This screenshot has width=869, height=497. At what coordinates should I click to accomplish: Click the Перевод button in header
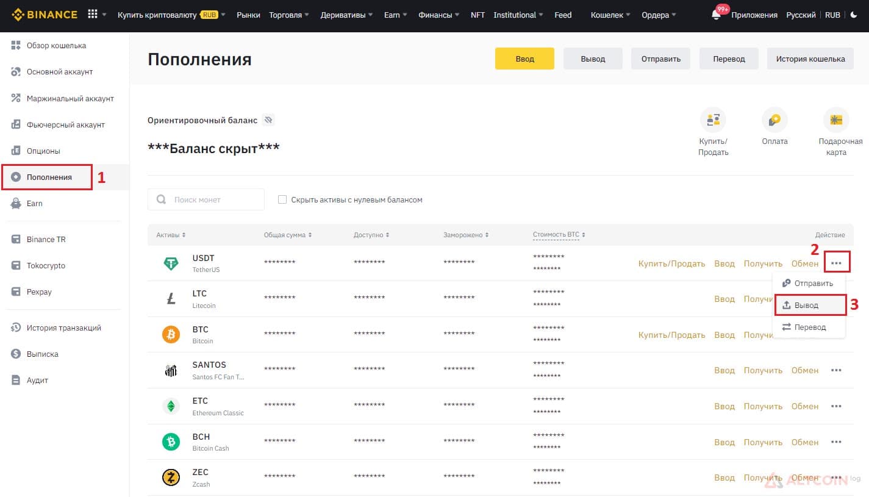729,59
